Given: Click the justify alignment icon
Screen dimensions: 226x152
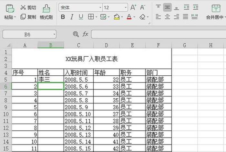Looking at the screenshot, I should (x=186, y=17).
